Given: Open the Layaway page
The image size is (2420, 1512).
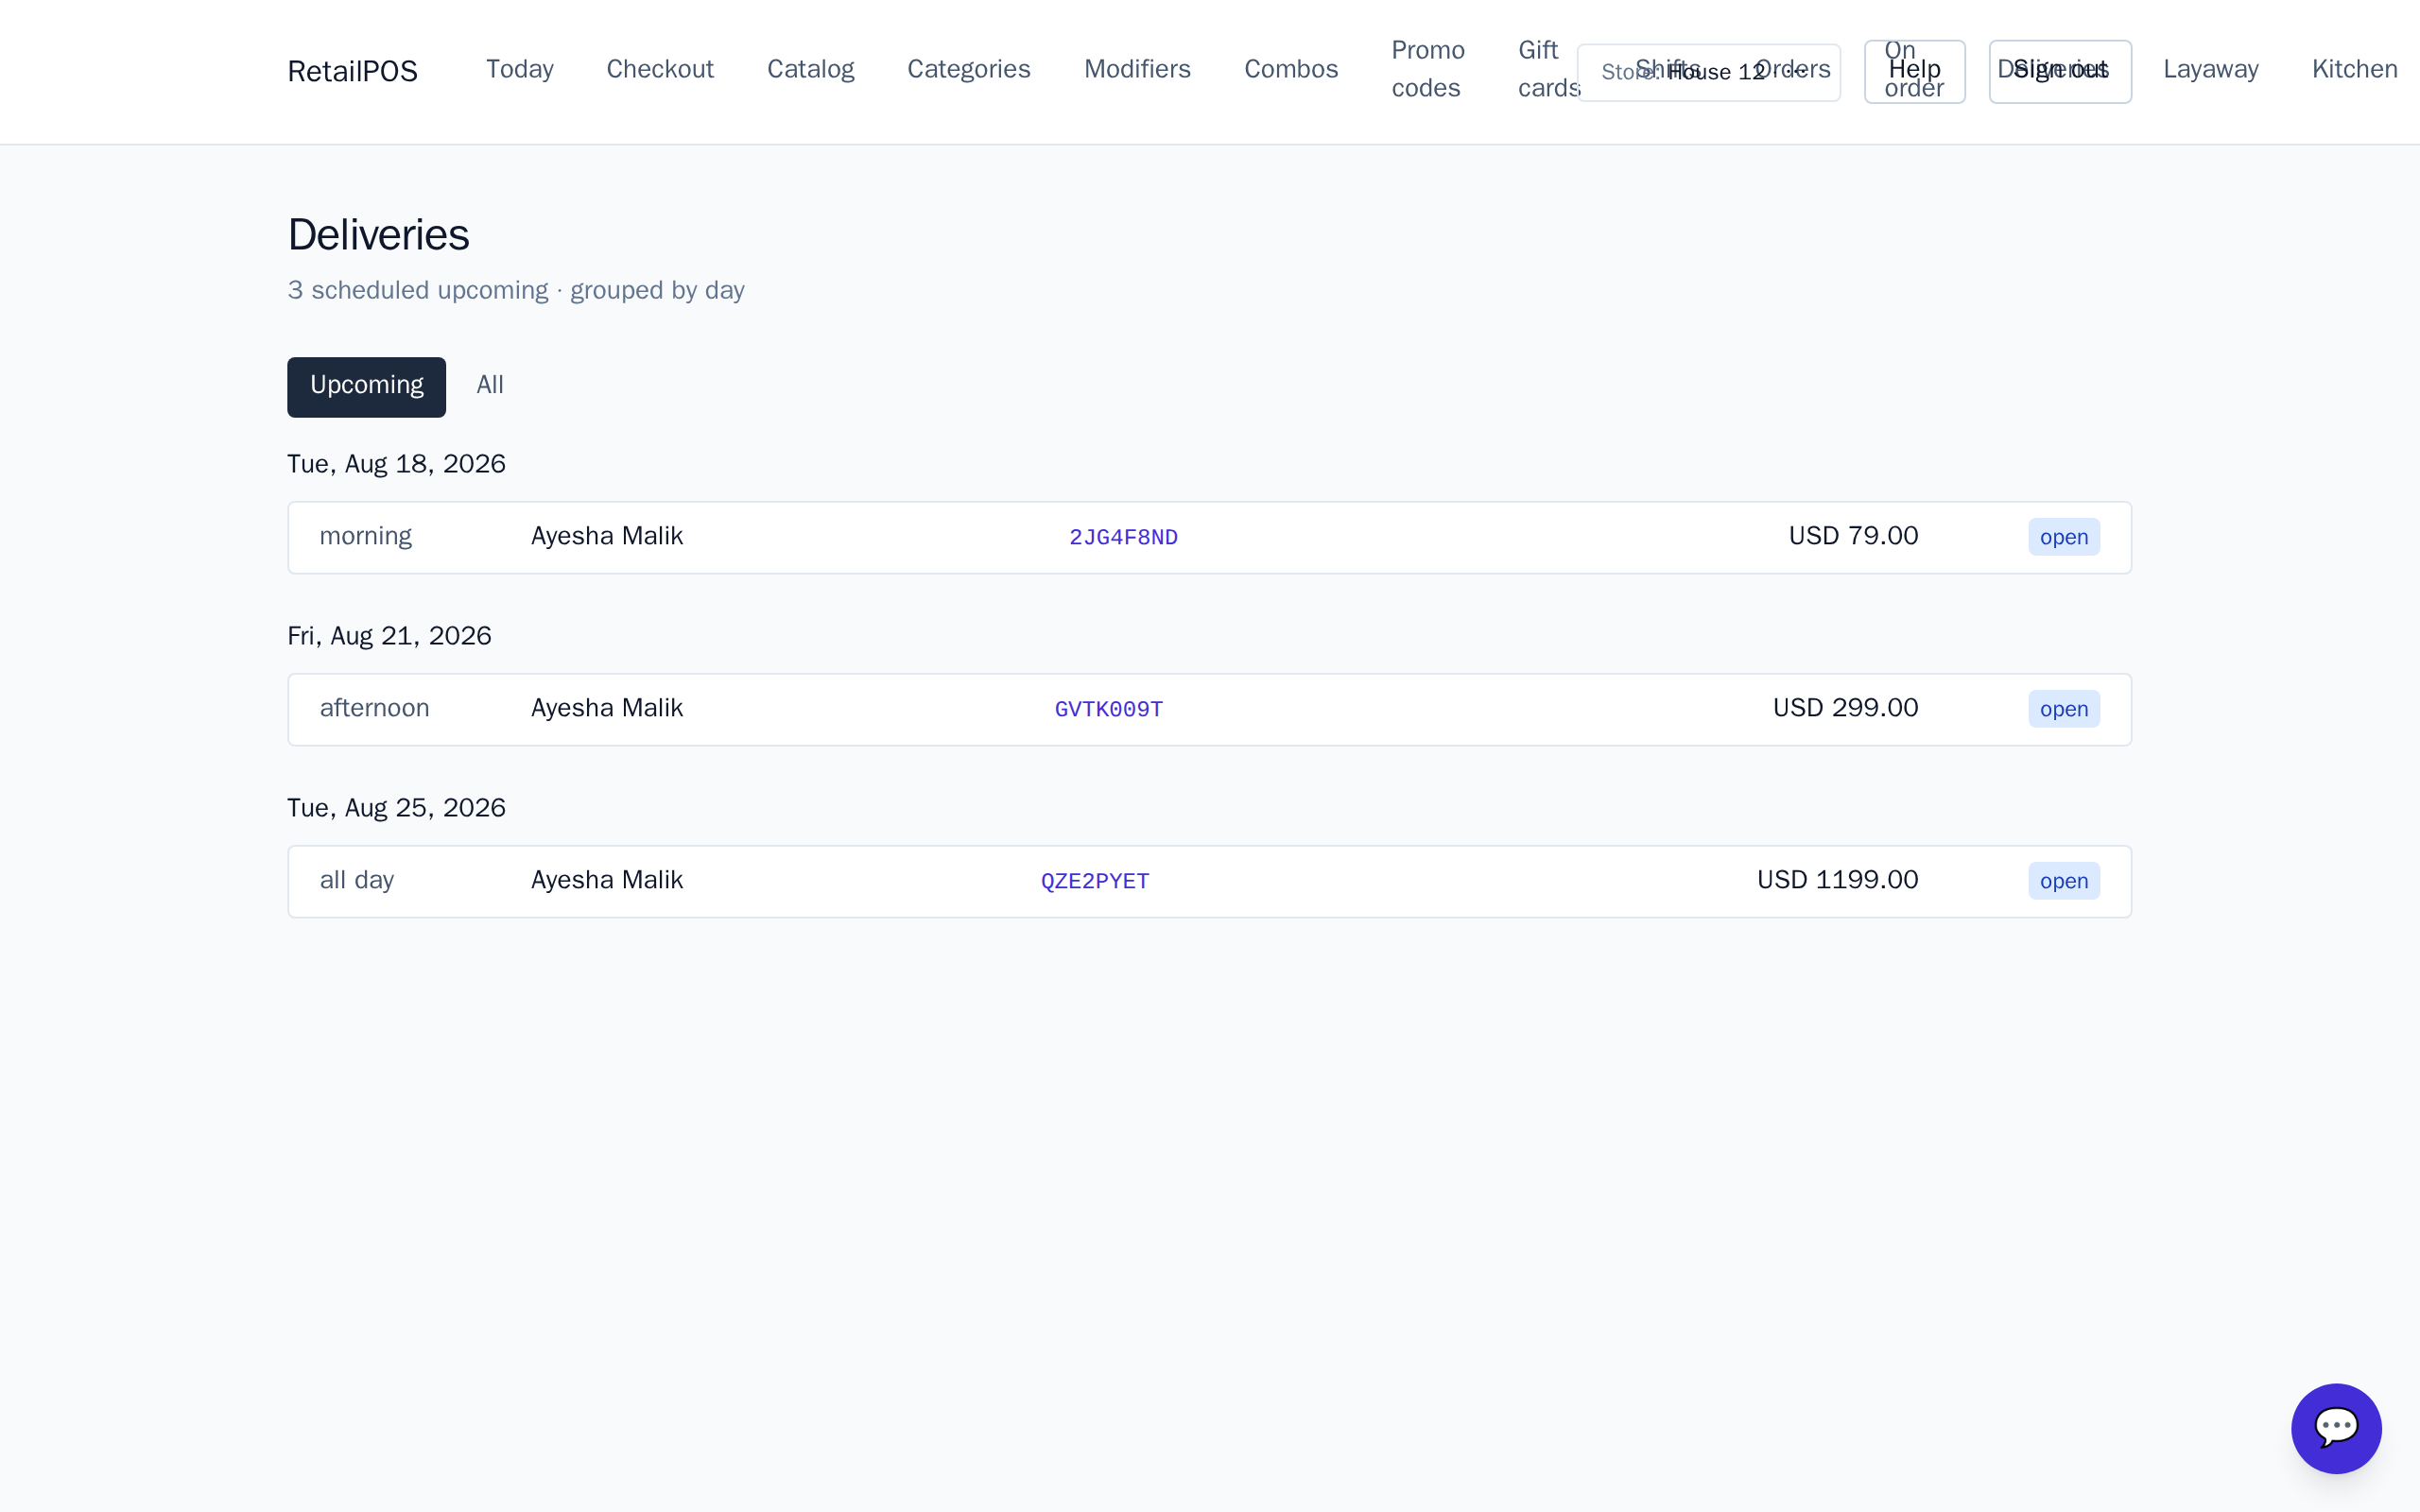Looking at the screenshot, I should click(2210, 69).
